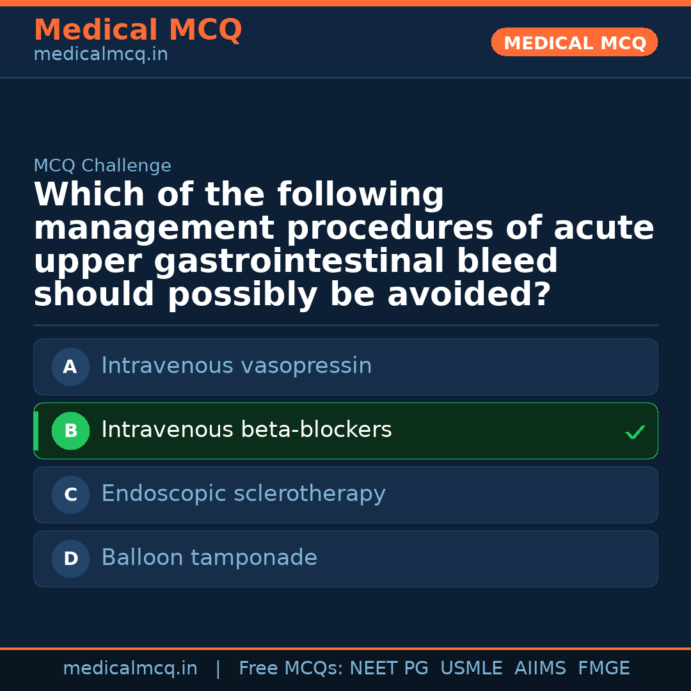Pick the Endoscopic sclerotherapy answer
The height and width of the screenshot is (691, 691).
click(243, 494)
